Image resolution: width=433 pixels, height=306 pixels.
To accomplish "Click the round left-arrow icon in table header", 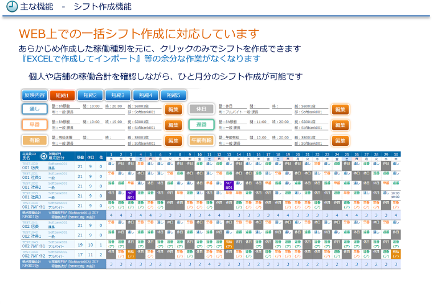I will click(44, 156).
